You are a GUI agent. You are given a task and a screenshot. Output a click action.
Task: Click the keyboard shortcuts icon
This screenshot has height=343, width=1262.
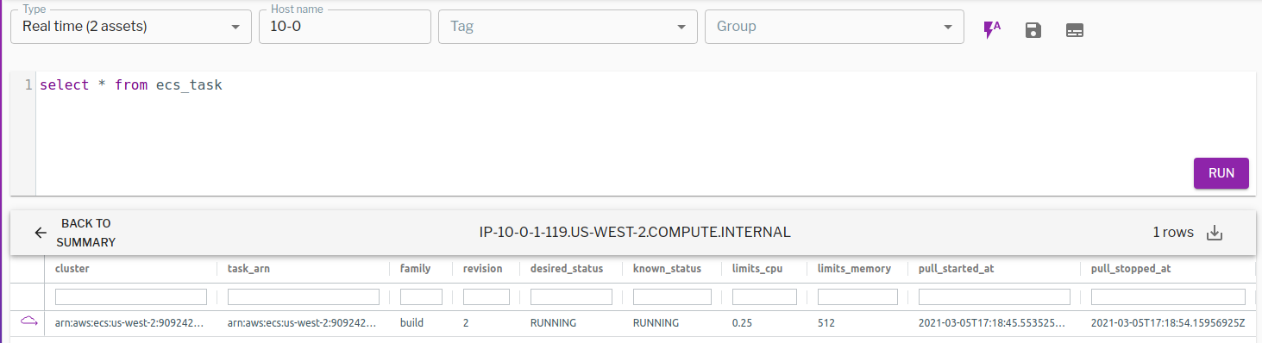1074,30
